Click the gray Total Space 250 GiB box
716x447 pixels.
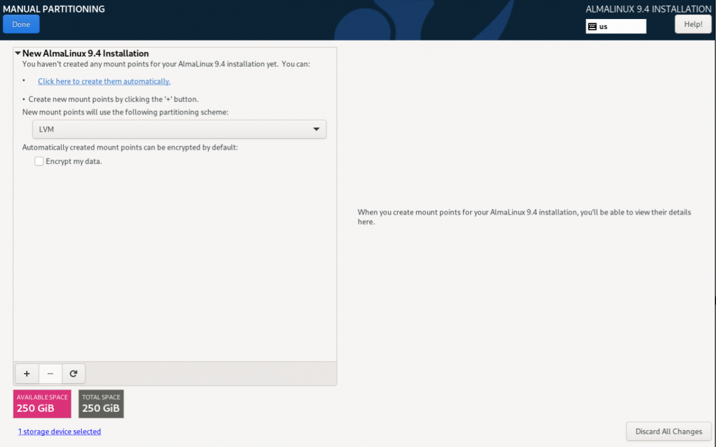click(101, 404)
